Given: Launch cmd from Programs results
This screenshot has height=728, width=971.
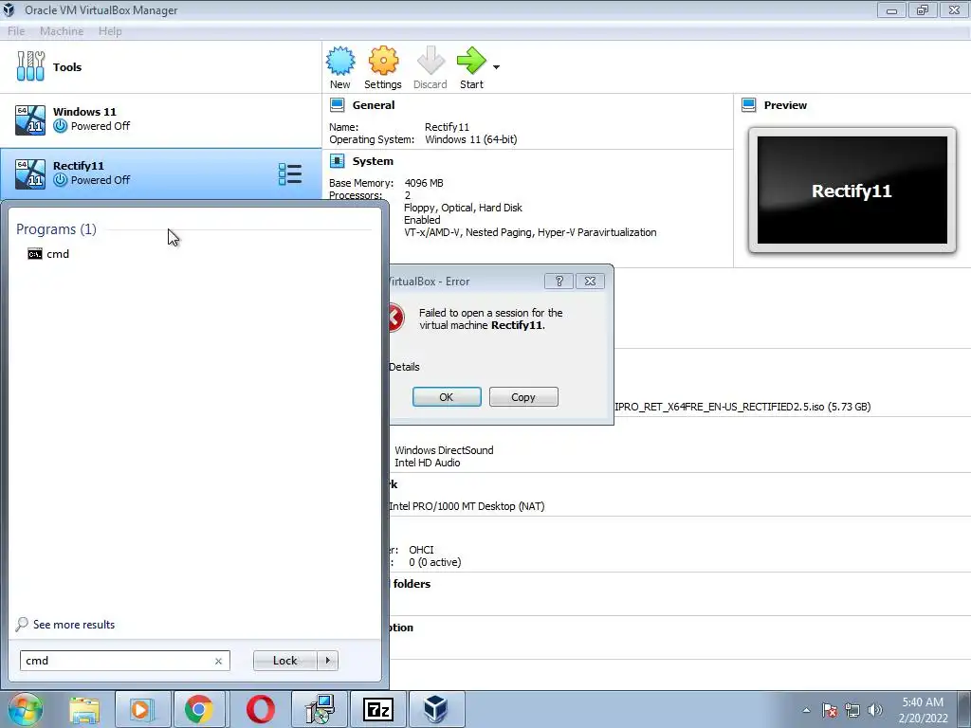Looking at the screenshot, I should (48, 254).
